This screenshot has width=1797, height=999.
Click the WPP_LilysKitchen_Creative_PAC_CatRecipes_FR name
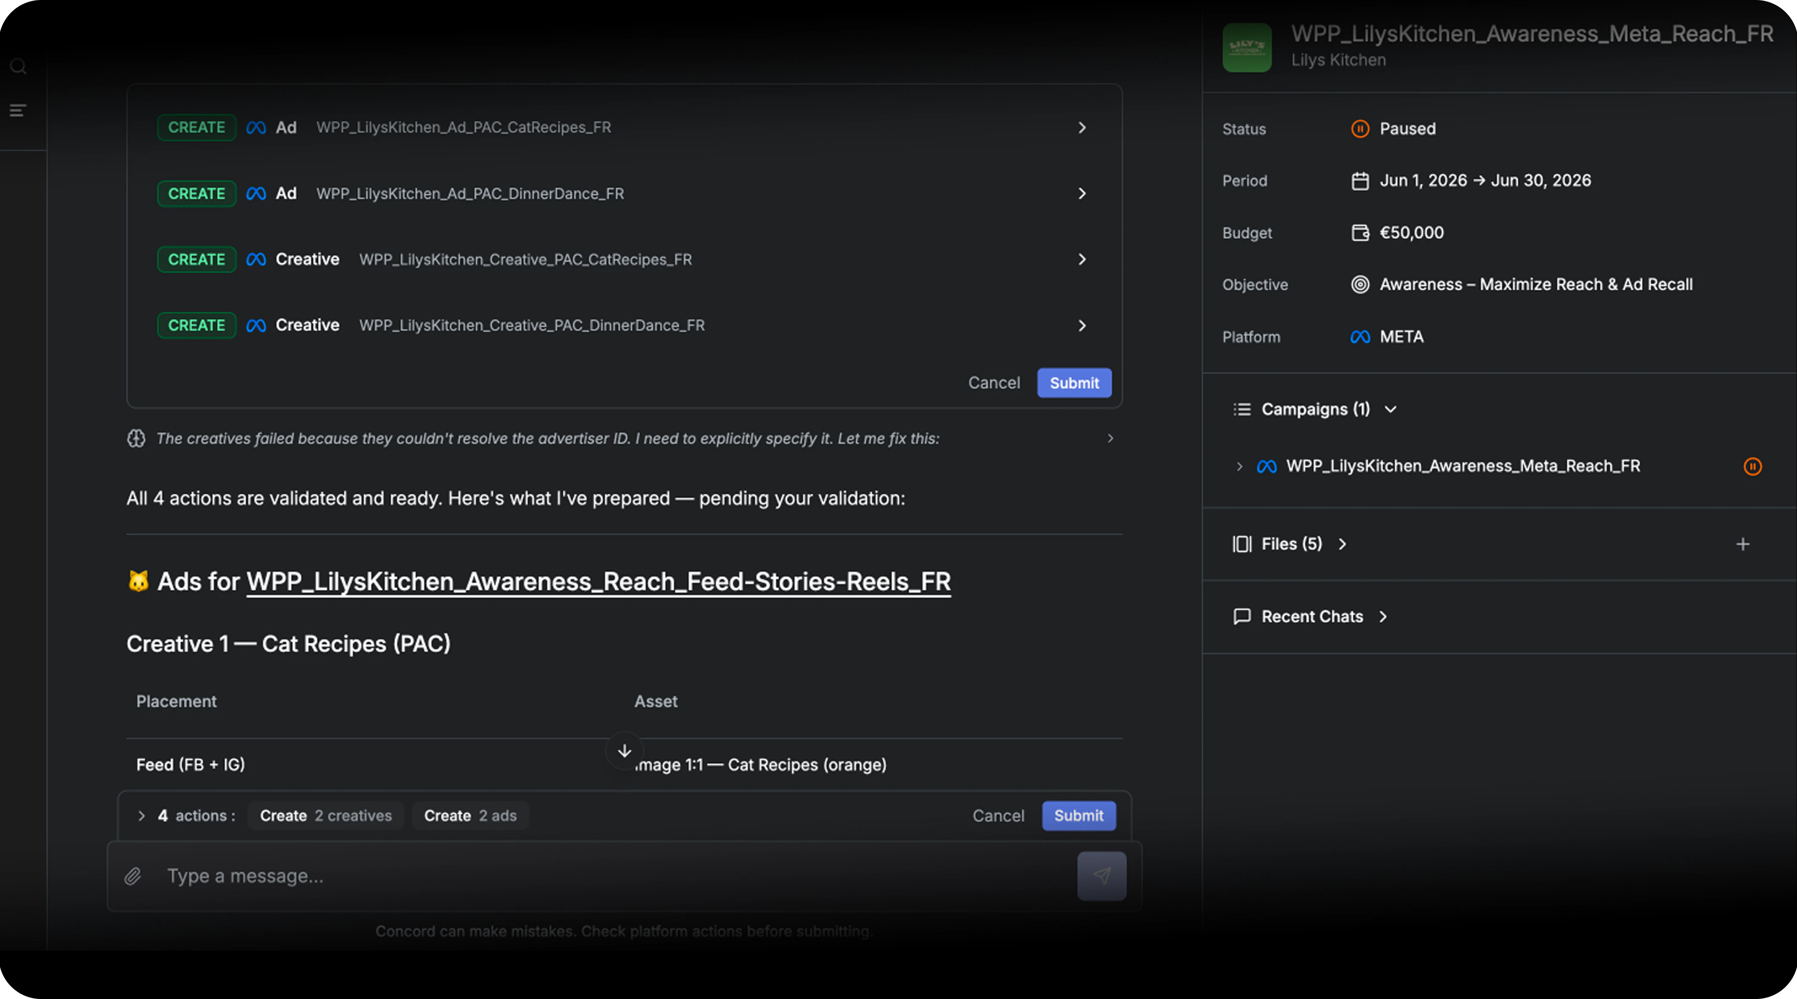coord(525,260)
